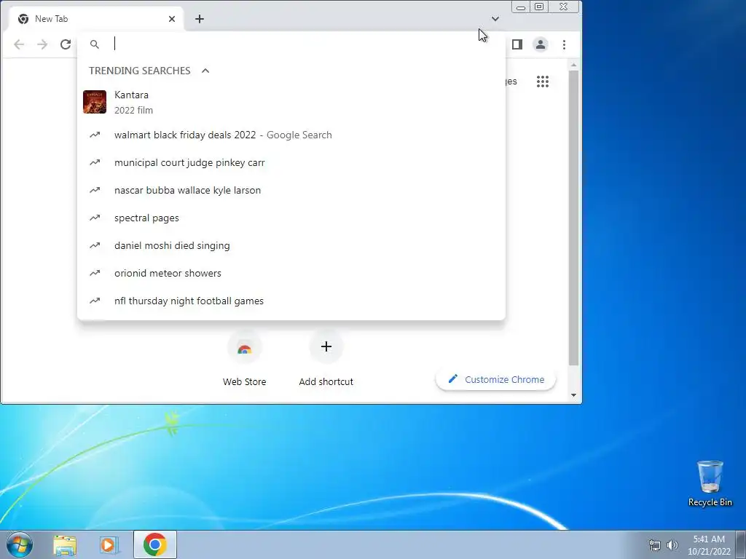Choose municipal court judge pinkey carr suggestion

pos(291,162)
